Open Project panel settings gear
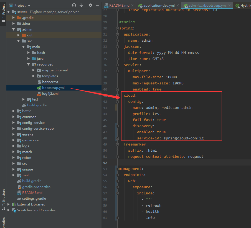The image size is (251, 228). [90, 6]
